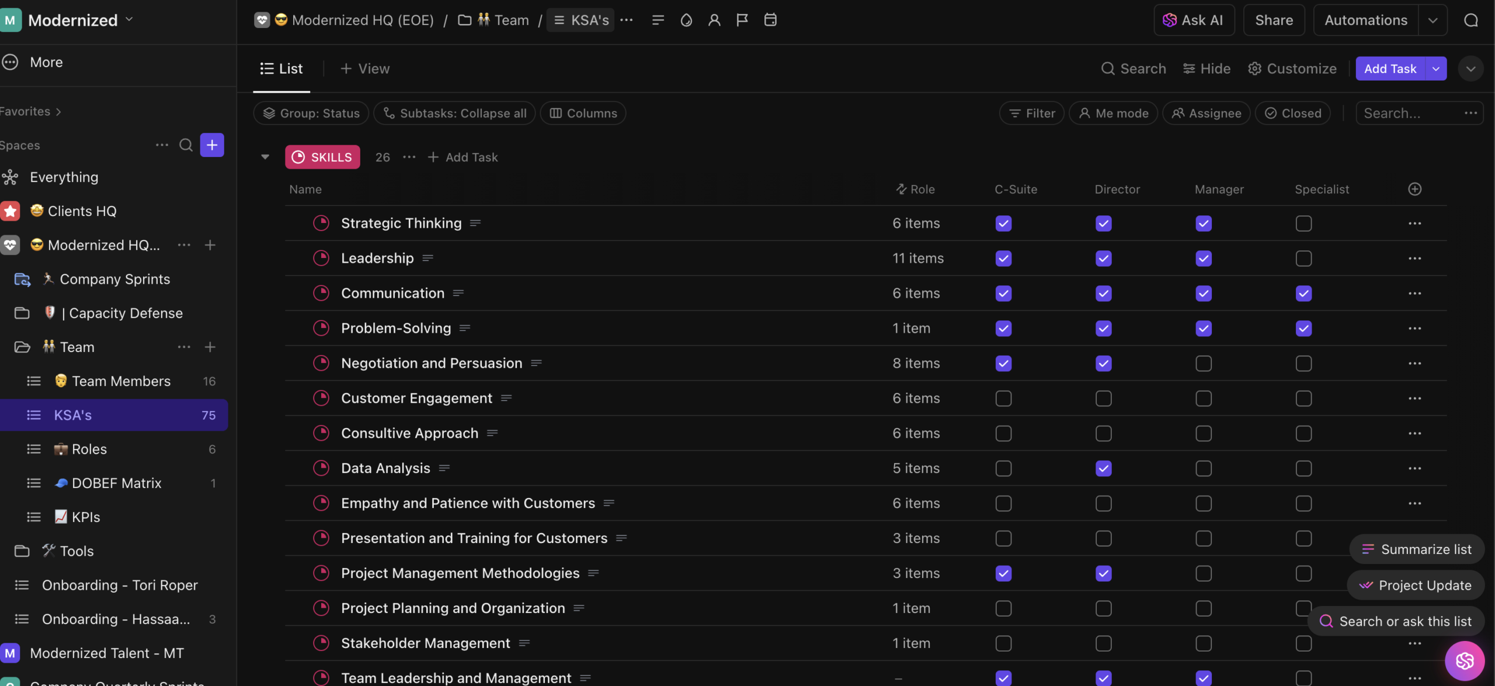
Task: Click the Share button
Action: click(1274, 20)
